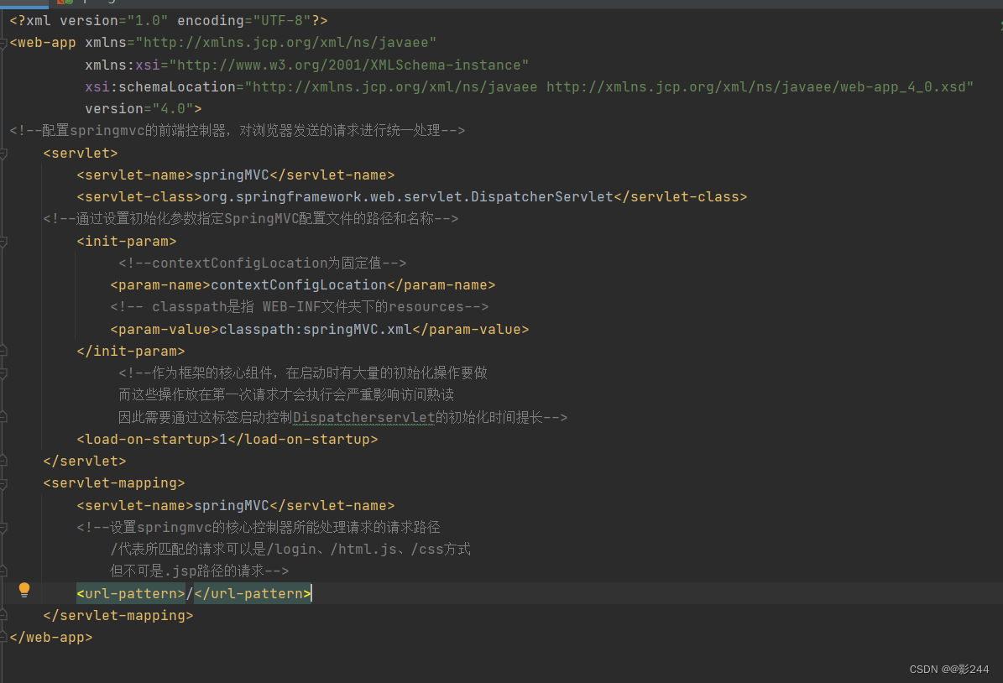Viewport: 1003px width, 683px height.
Task: Click the comment 配置springmvc的前端控制器
Action: [x=238, y=130]
